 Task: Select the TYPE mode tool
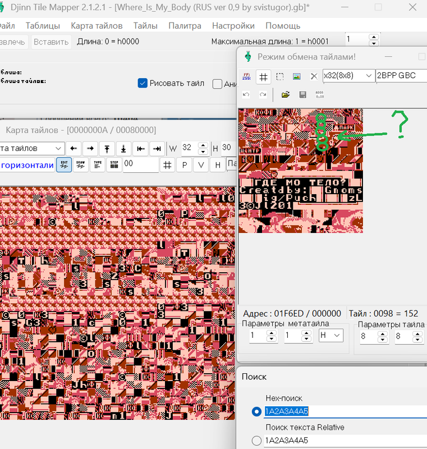(97, 164)
